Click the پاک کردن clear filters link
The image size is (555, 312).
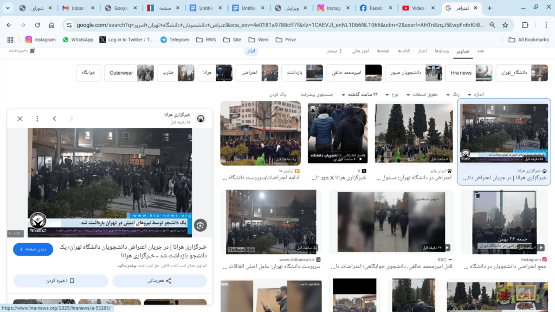[x=278, y=94]
